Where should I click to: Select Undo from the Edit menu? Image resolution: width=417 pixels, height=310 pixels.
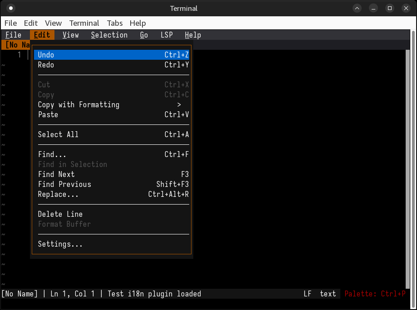111,55
